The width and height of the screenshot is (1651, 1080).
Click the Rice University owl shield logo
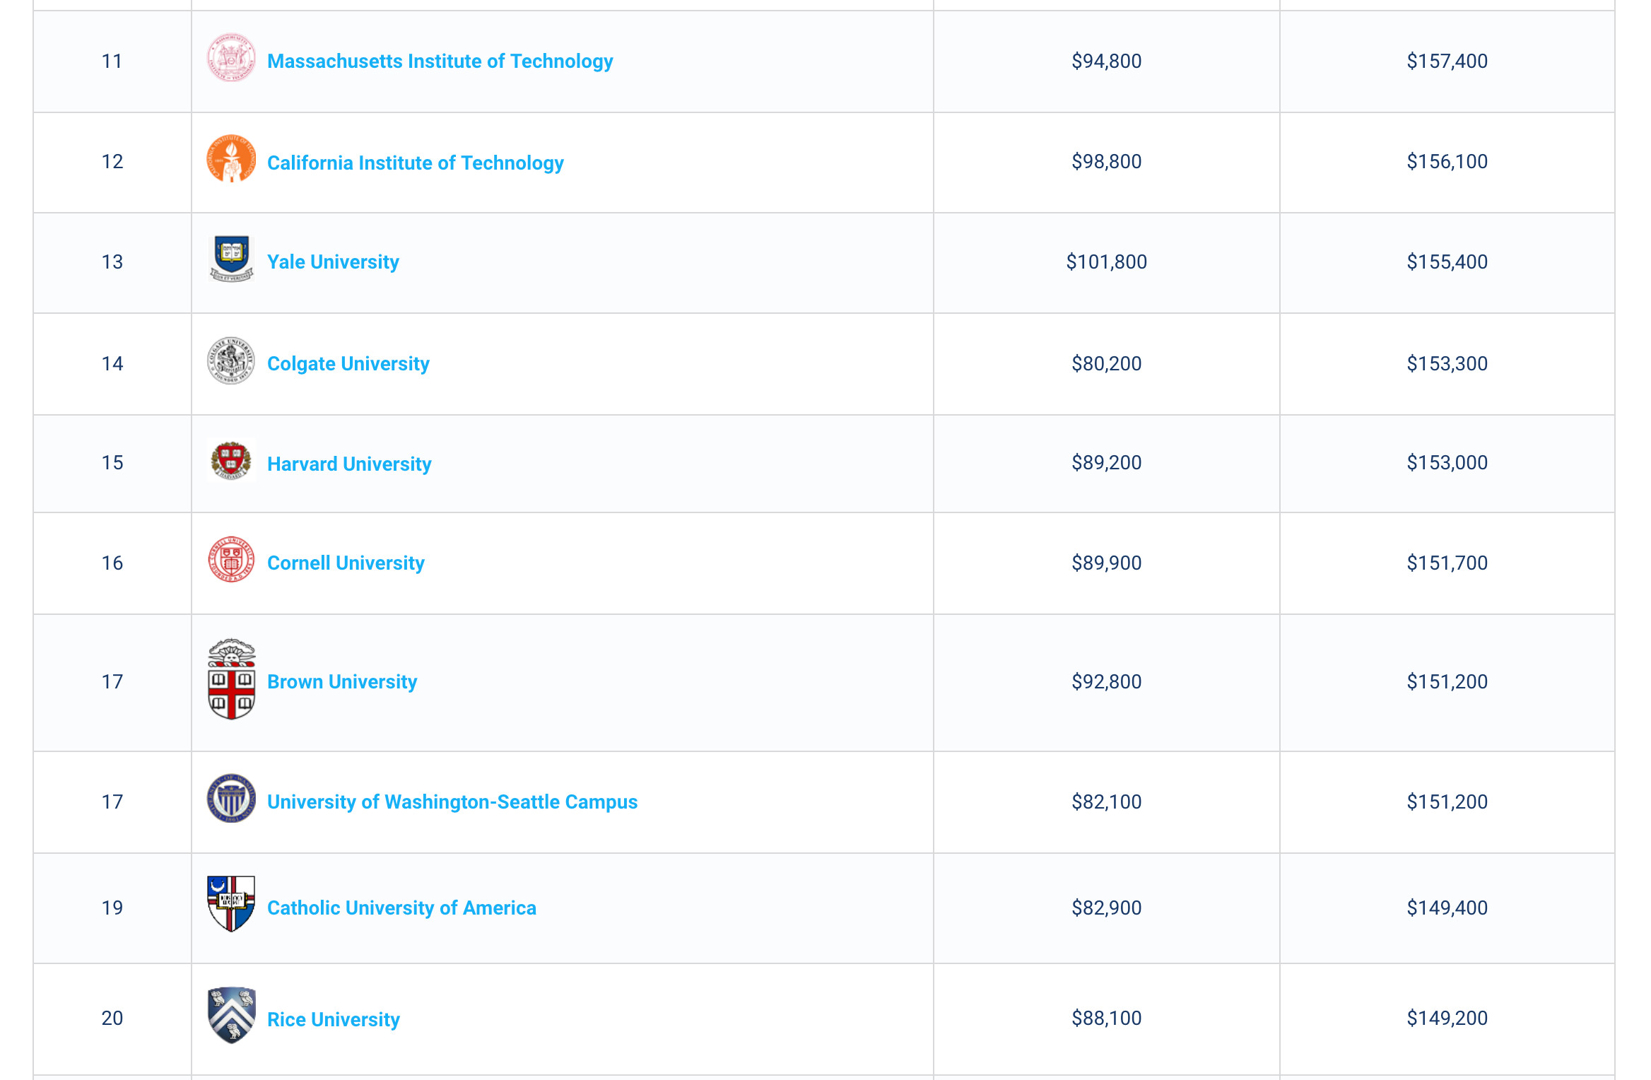pos(231,1016)
